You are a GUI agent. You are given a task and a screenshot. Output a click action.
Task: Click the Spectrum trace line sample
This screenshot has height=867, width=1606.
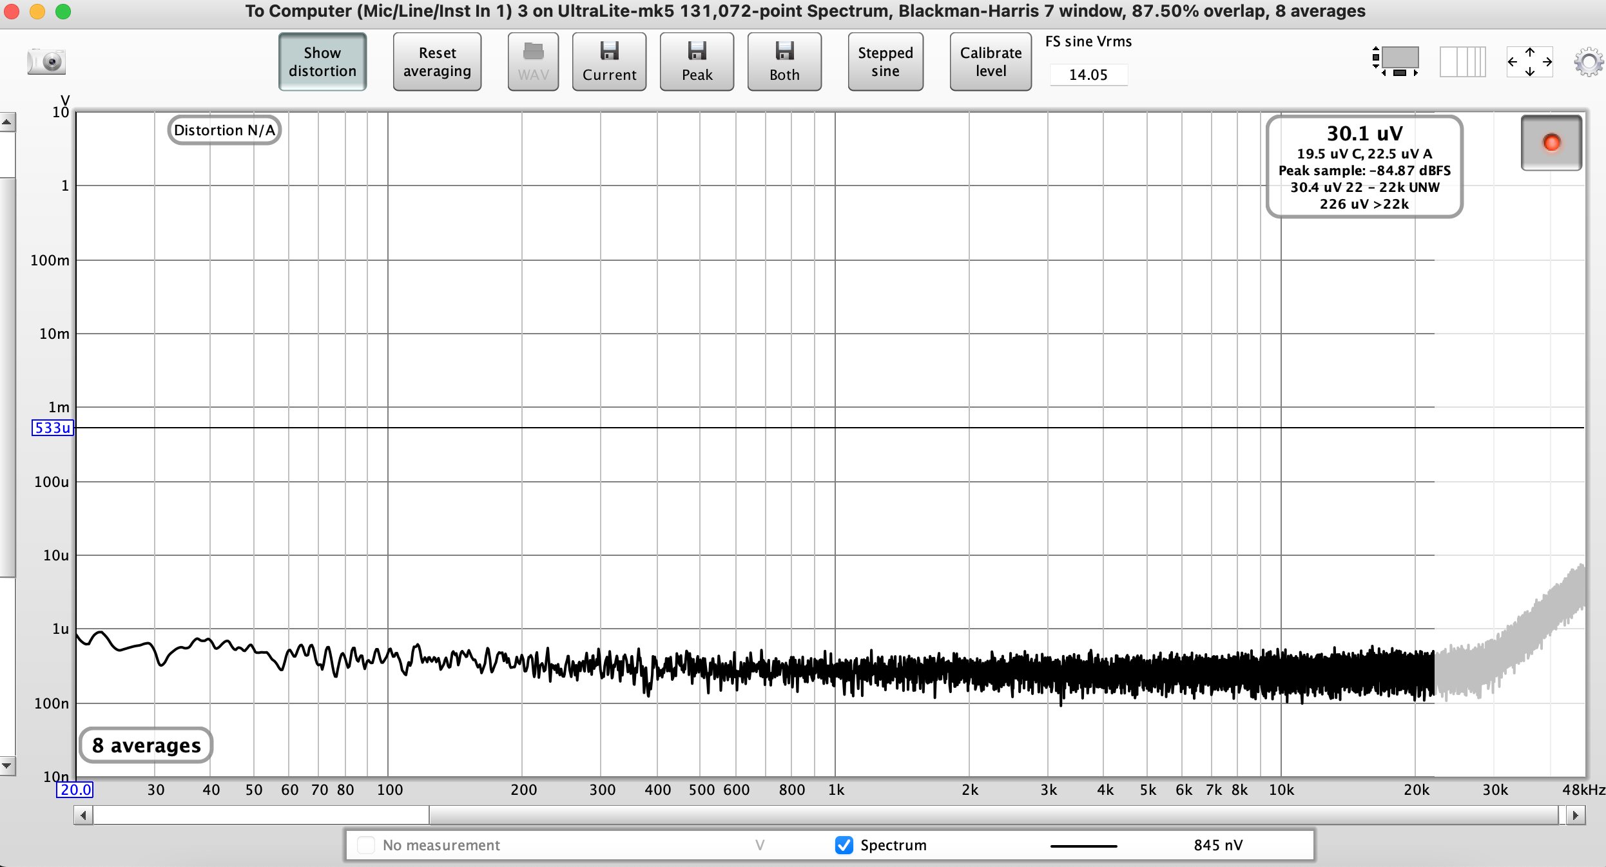point(1083,846)
